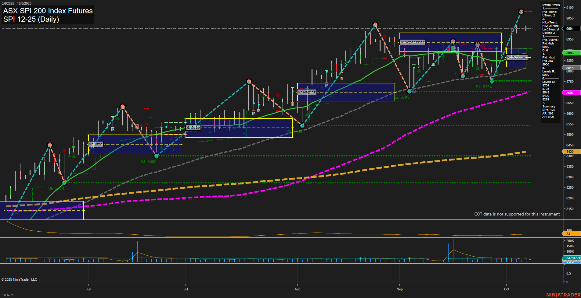Click the M:October label on the chart
This screenshot has height=298, width=581.
point(516,57)
